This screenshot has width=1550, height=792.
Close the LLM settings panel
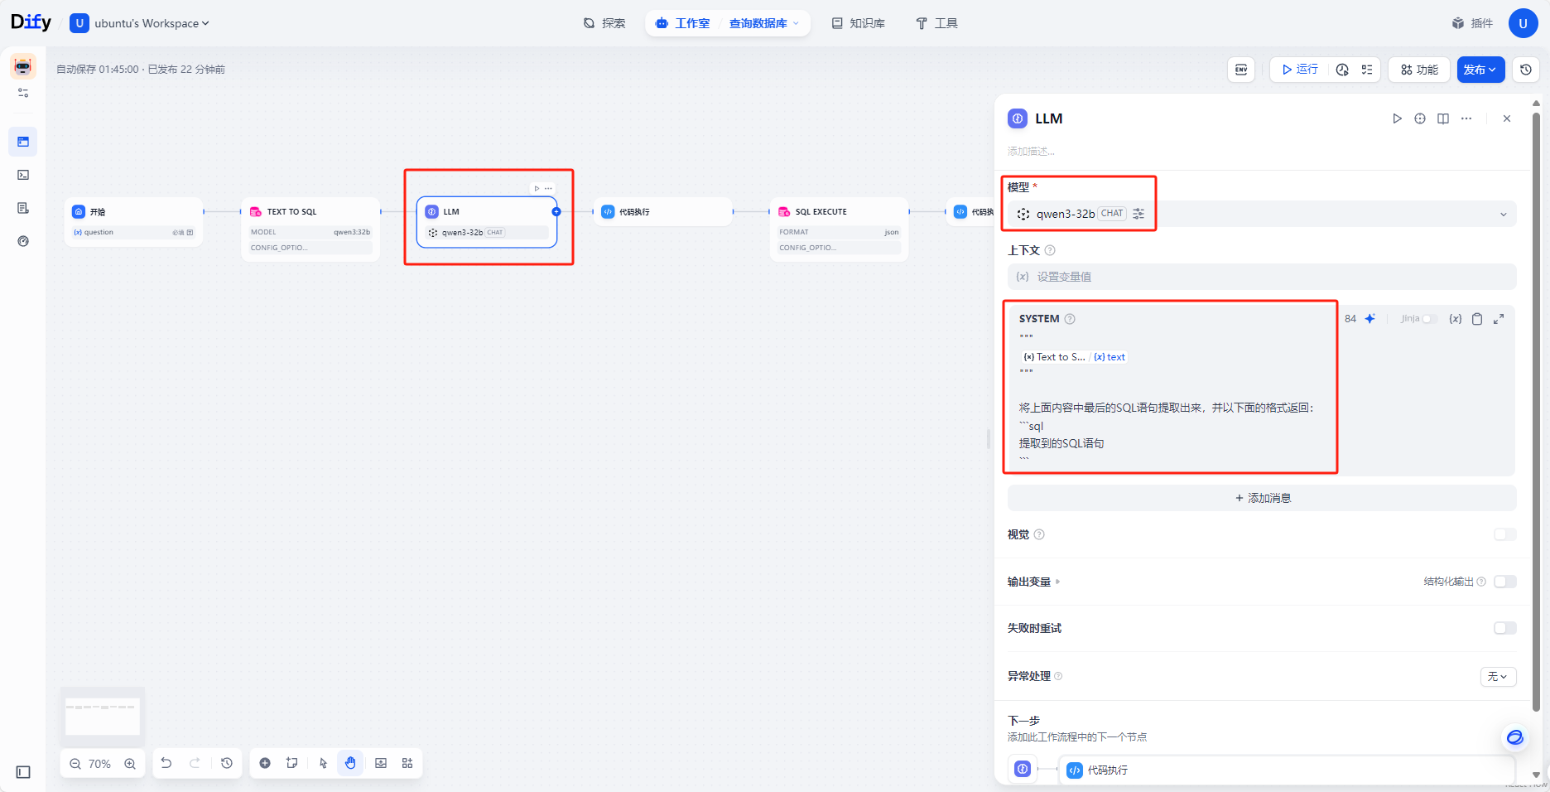coord(1507,118)
